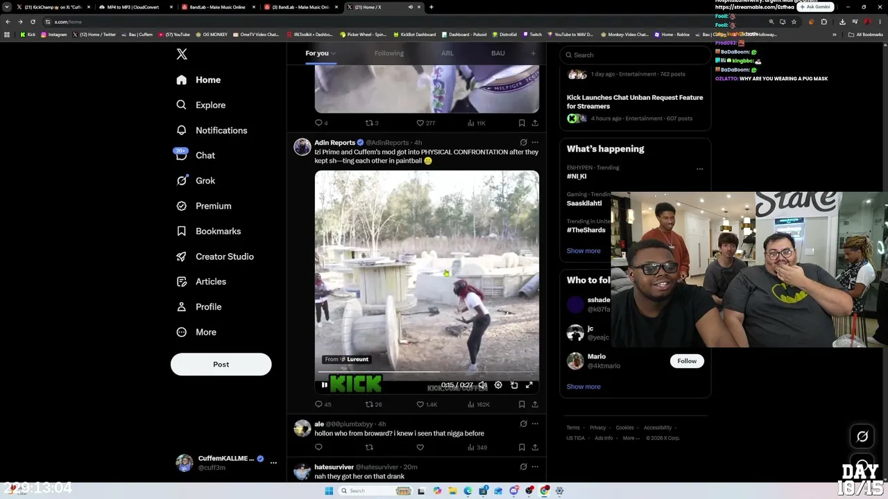Expand More in the left navigation
Viewport: 888px width, 499px height.
coord(196,332)
